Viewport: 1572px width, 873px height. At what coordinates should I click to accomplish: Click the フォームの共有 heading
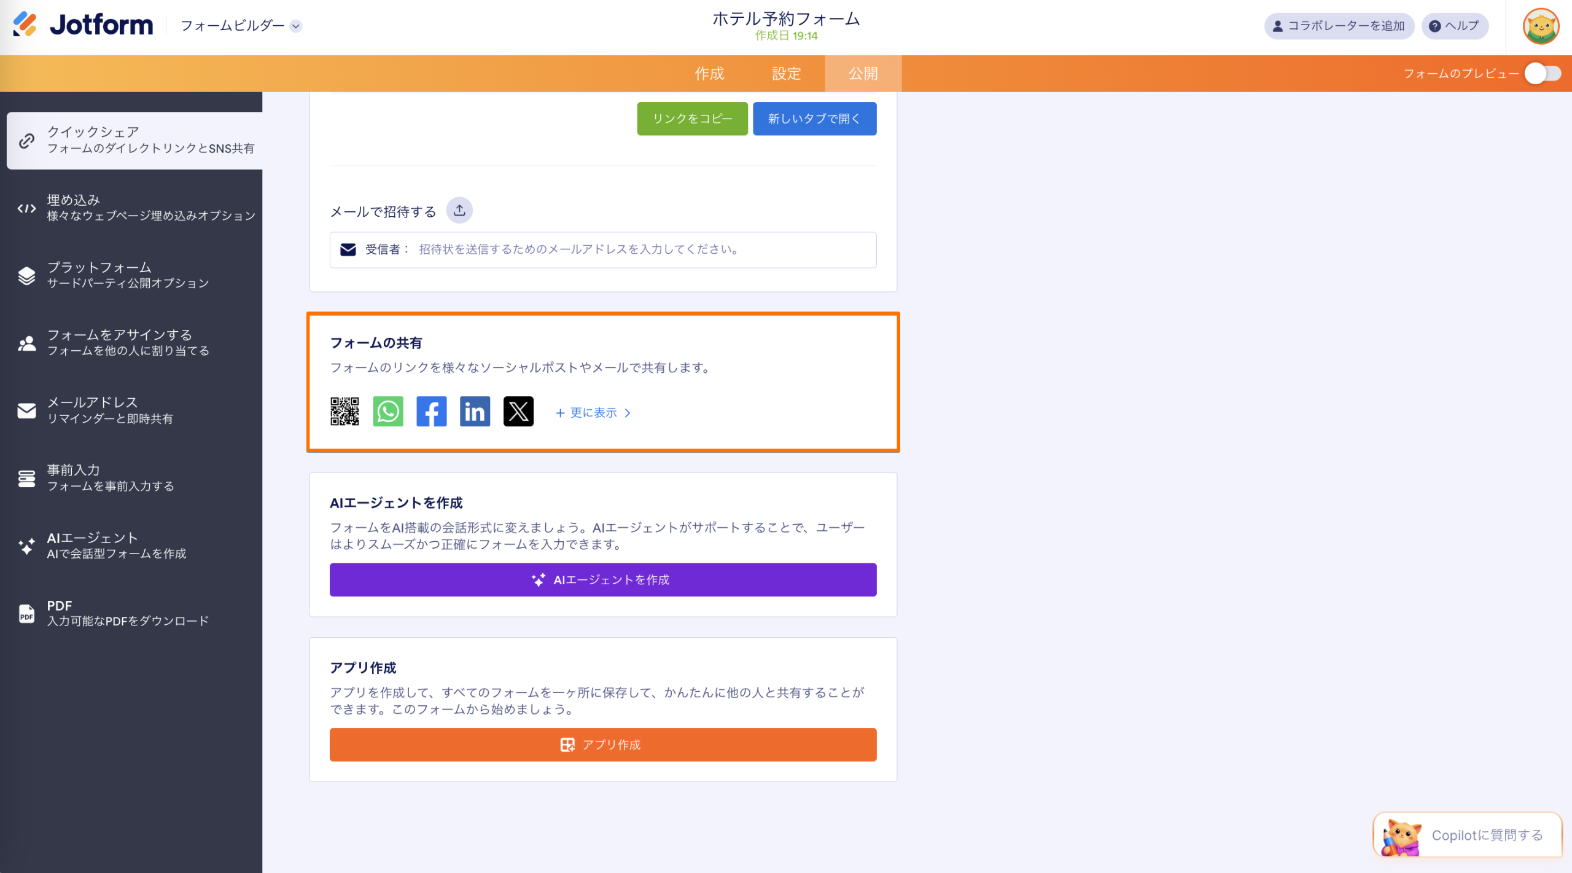click(x=376, y=343)
